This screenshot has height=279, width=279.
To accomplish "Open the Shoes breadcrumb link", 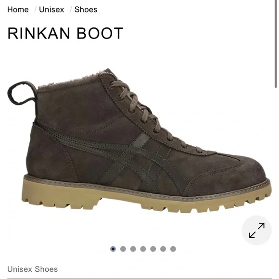I will pyautogui.click(x=86, y=10).
